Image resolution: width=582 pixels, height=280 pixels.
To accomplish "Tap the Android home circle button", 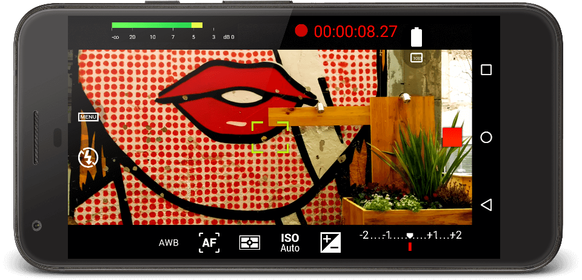I will pyautogui.click(x=486, y=138).
